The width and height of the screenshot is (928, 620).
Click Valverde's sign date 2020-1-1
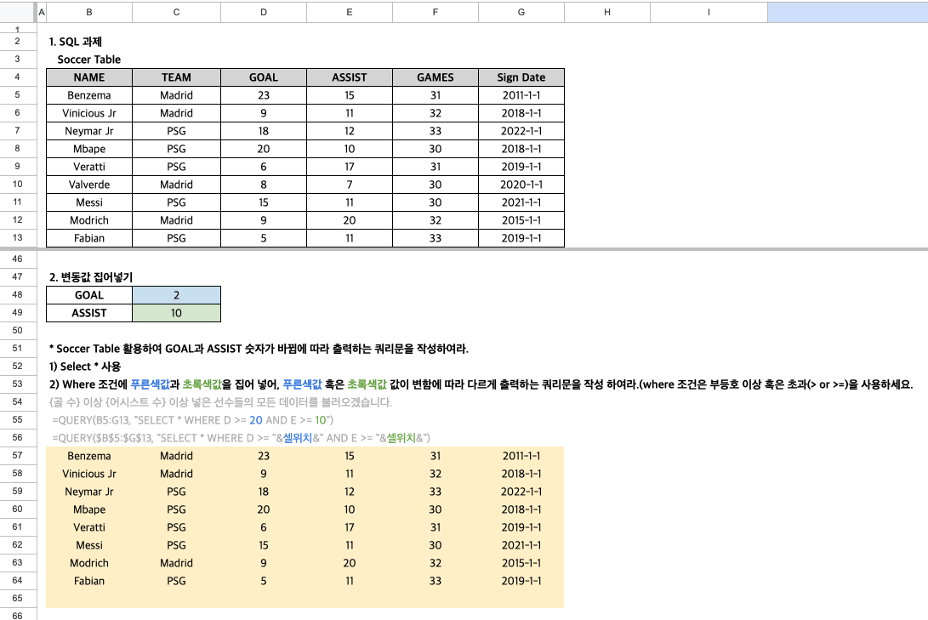[x=521, y=185]
